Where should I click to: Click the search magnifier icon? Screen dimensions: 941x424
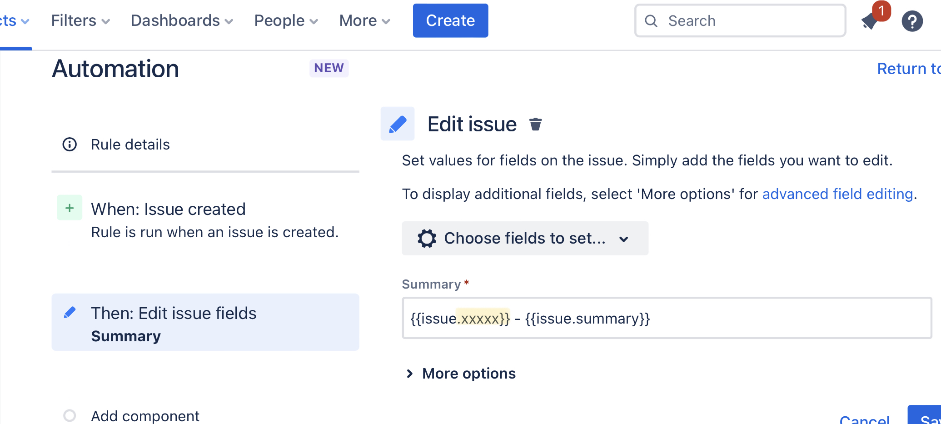tap(651, 21)
